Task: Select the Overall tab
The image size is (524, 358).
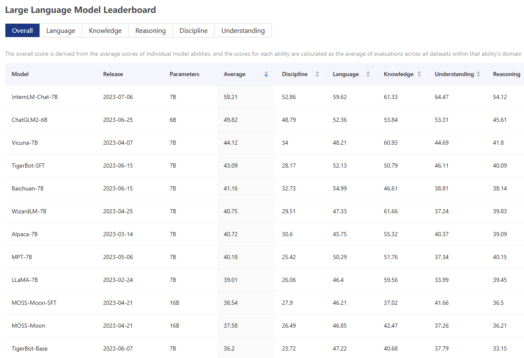Action: (22, 31)
